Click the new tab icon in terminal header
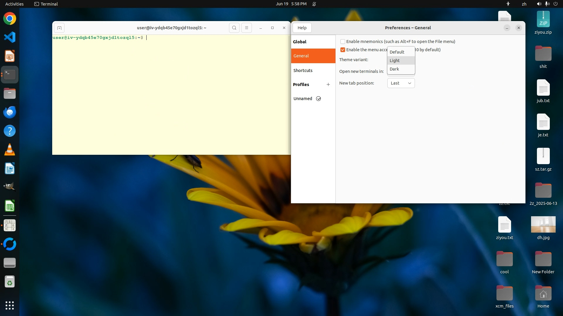563x316 pixels. (x=59, y=28)
